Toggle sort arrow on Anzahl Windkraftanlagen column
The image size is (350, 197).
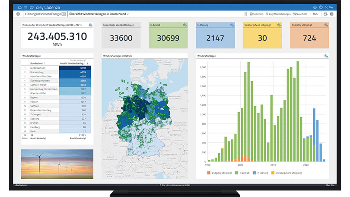[87, 64]
